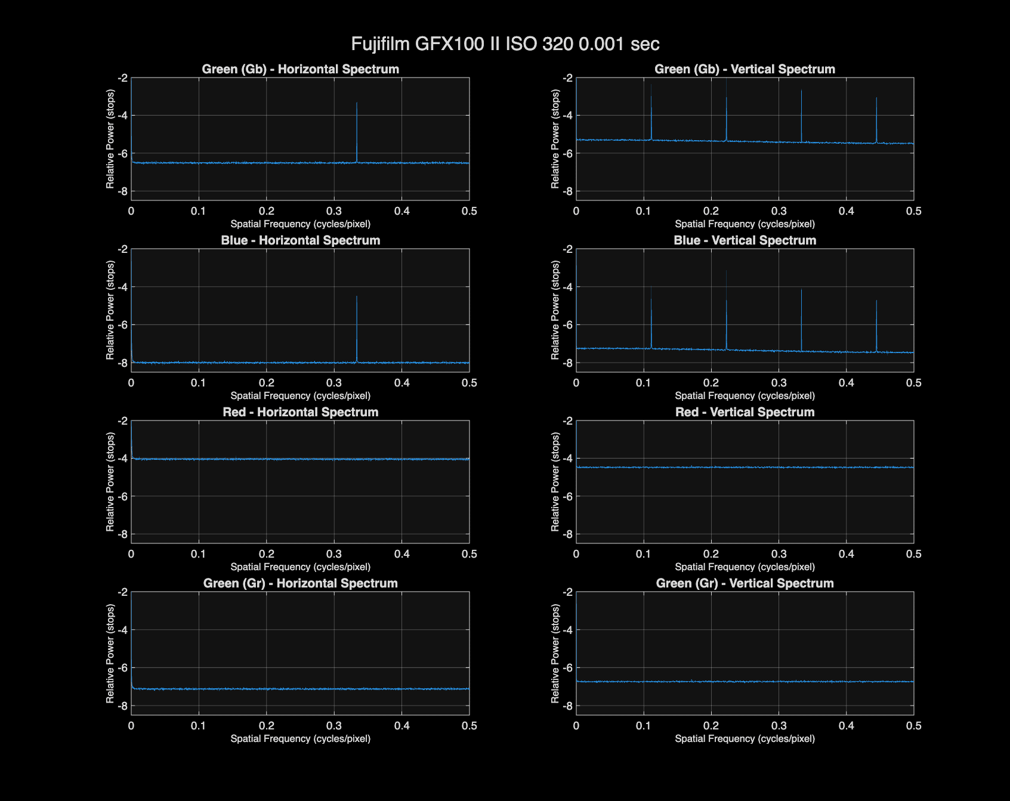The height and width of the screenshot is (801, 1010).
Task: Click the x-axis label under Green (Gb) Vertical plot
Action: (x=745, y=224)
